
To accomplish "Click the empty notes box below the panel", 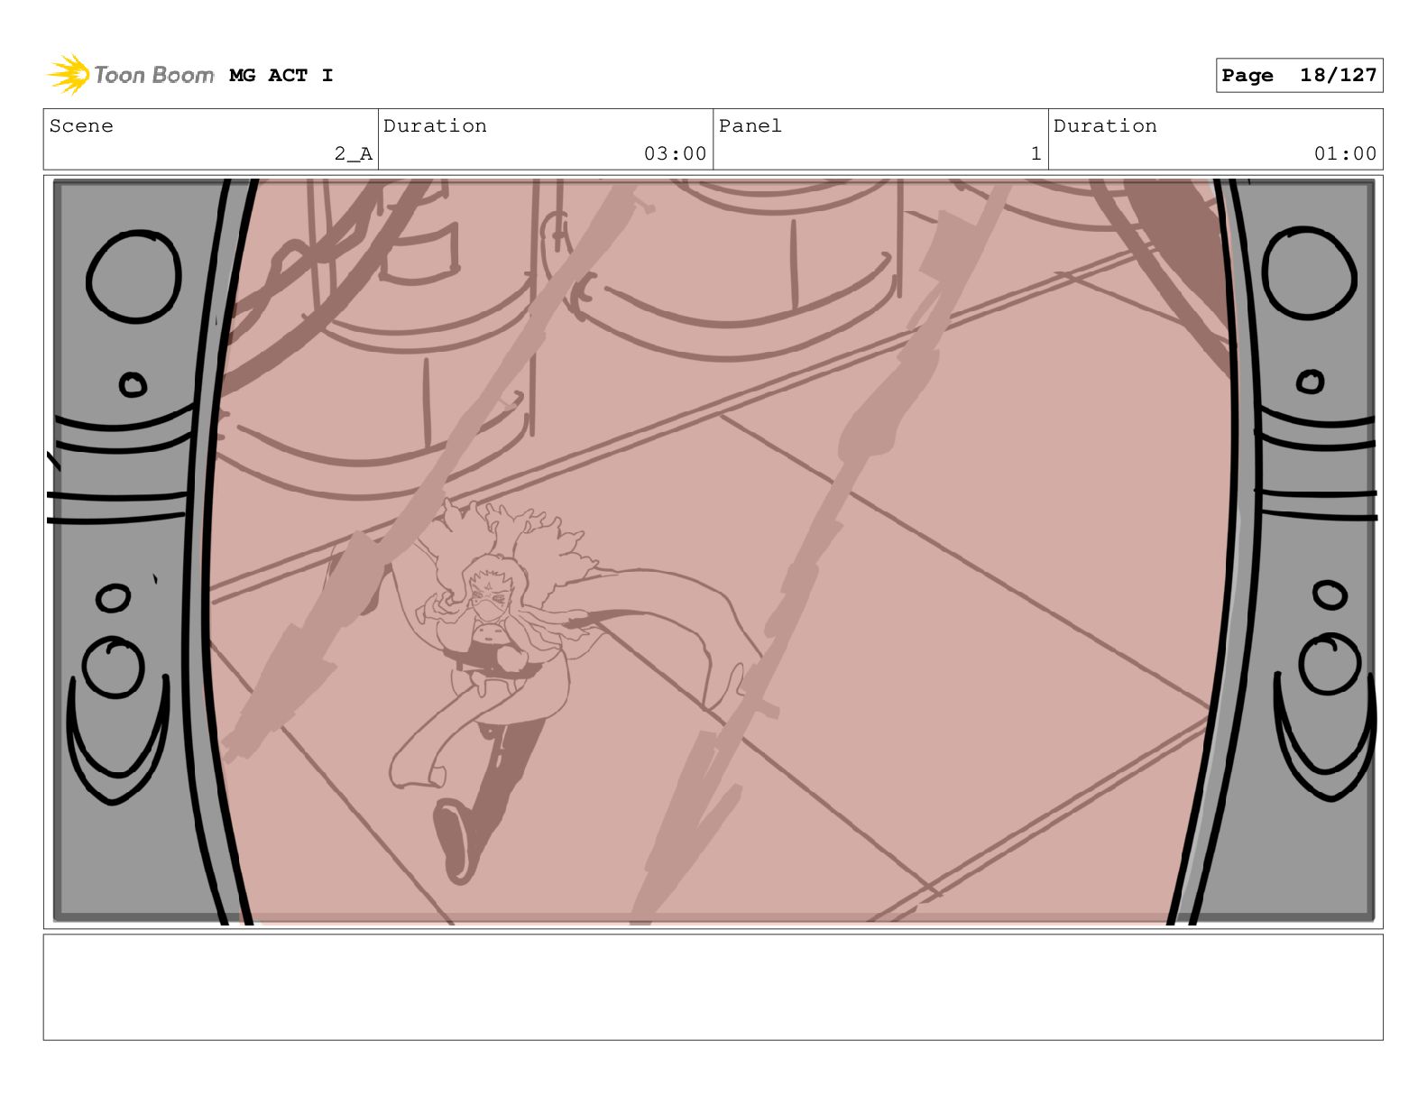I will tap(713, 988).
